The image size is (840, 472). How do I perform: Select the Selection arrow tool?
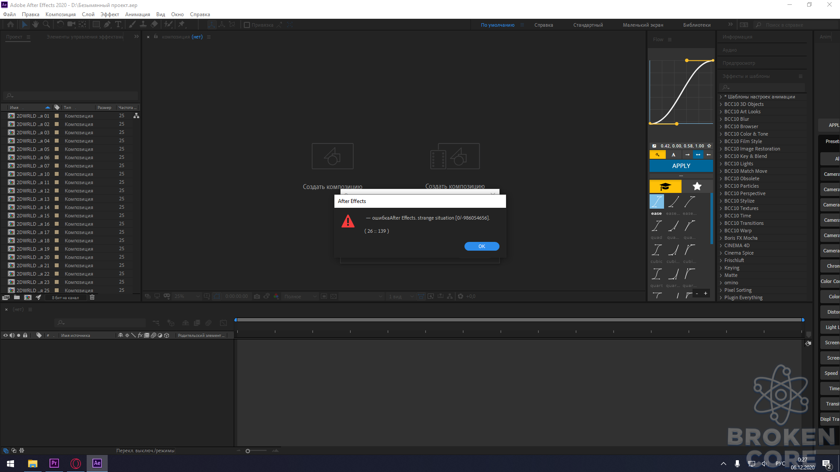[25, 24]
